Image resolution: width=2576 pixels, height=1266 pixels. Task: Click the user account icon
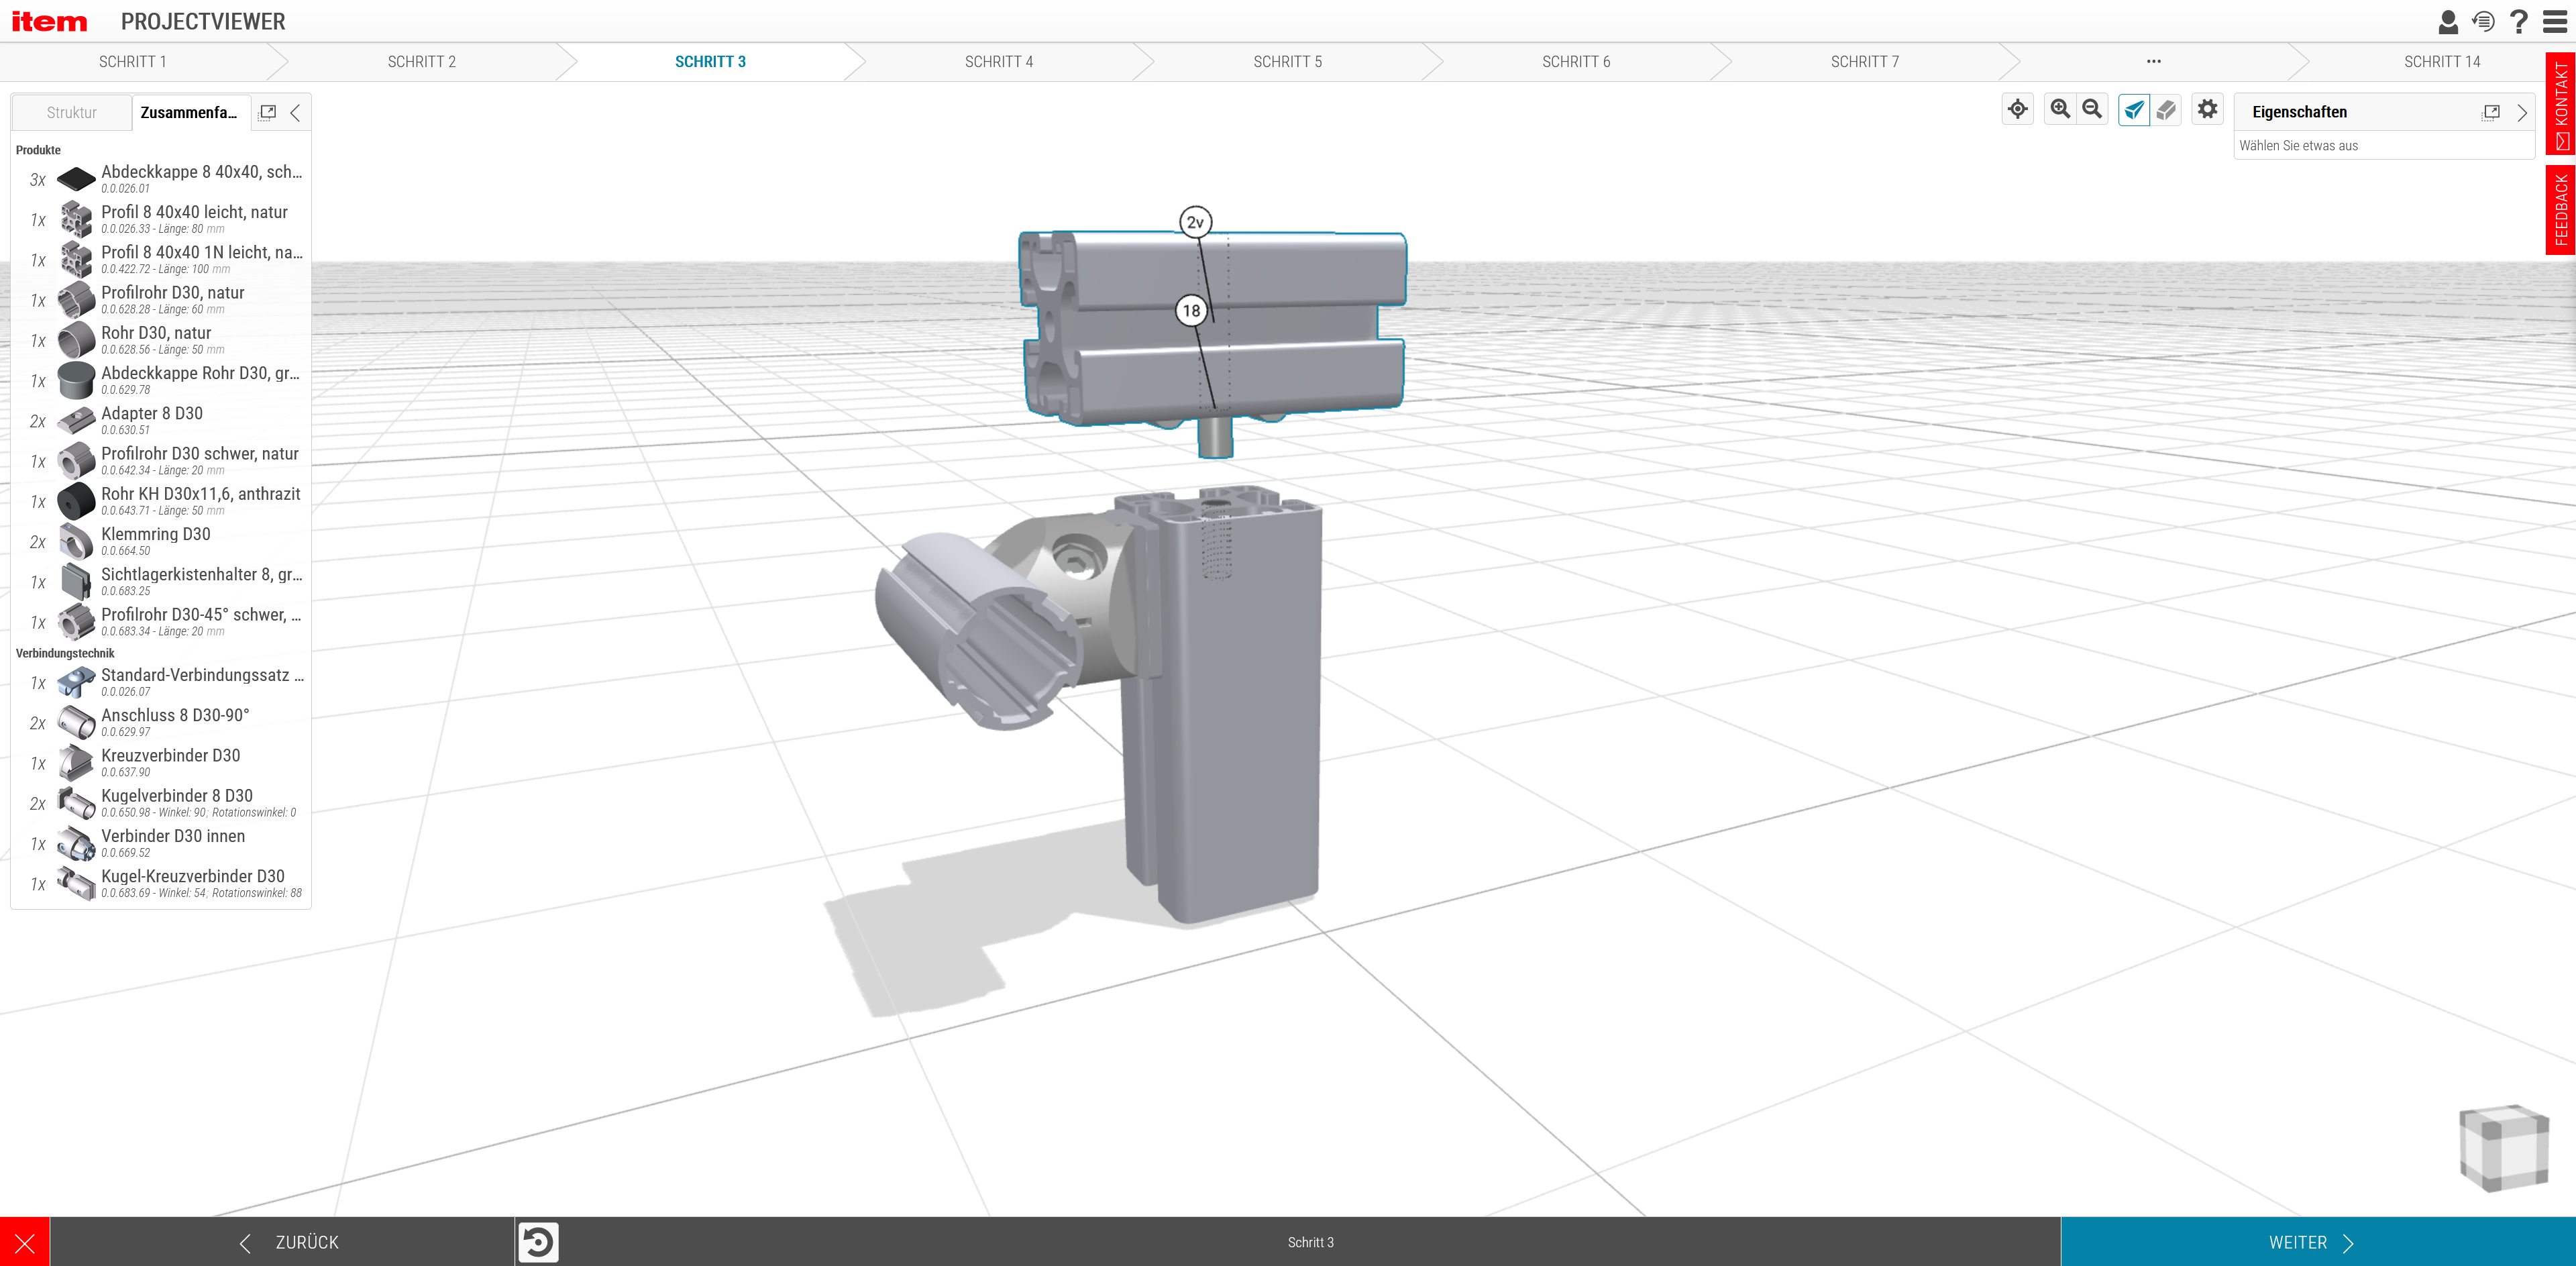[x=2447, y=21]
